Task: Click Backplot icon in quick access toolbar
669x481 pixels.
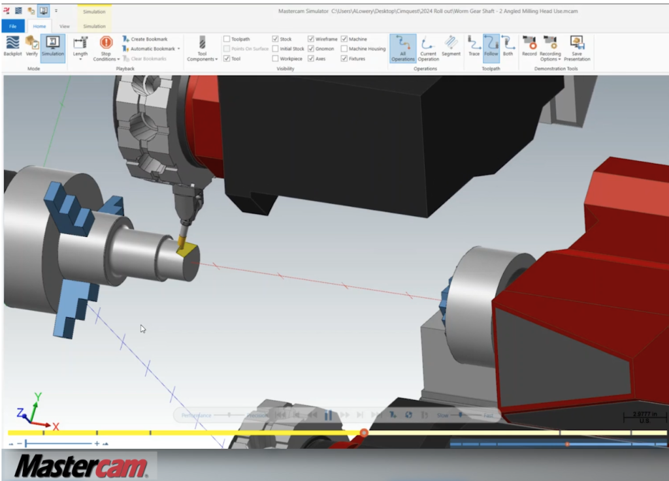Action: [19, 10]
